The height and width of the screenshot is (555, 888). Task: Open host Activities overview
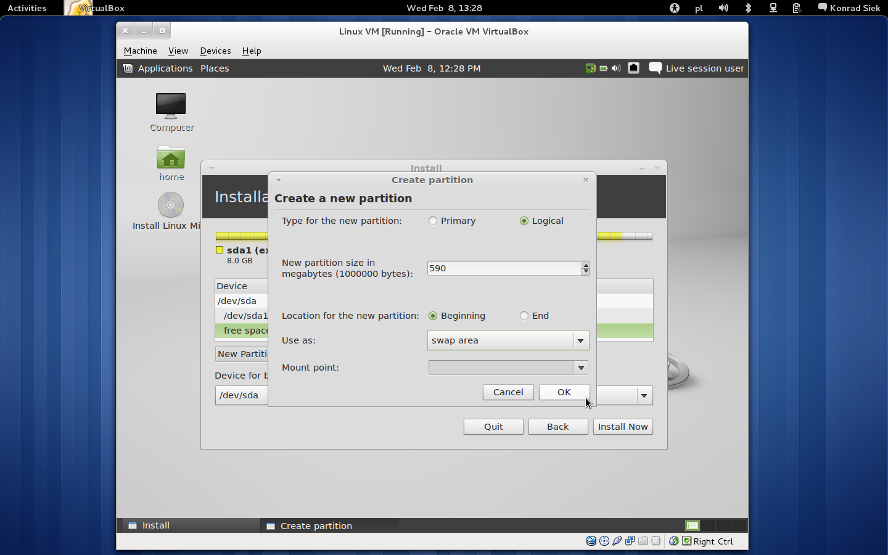[27, 8]
